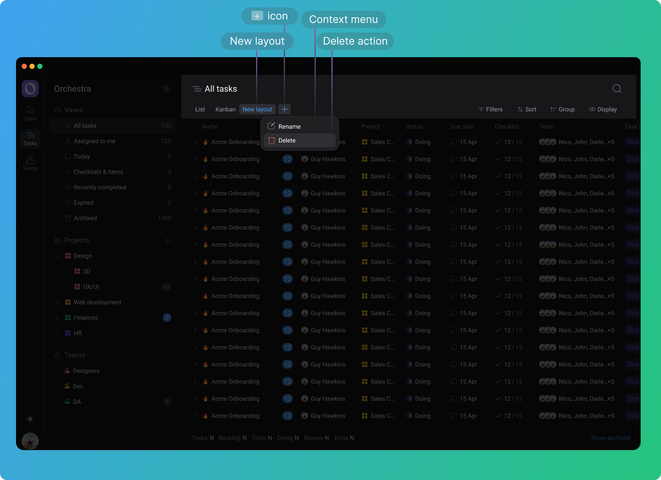
Task: Click the Tasks icon in left rail
Action: coord(30,138)
